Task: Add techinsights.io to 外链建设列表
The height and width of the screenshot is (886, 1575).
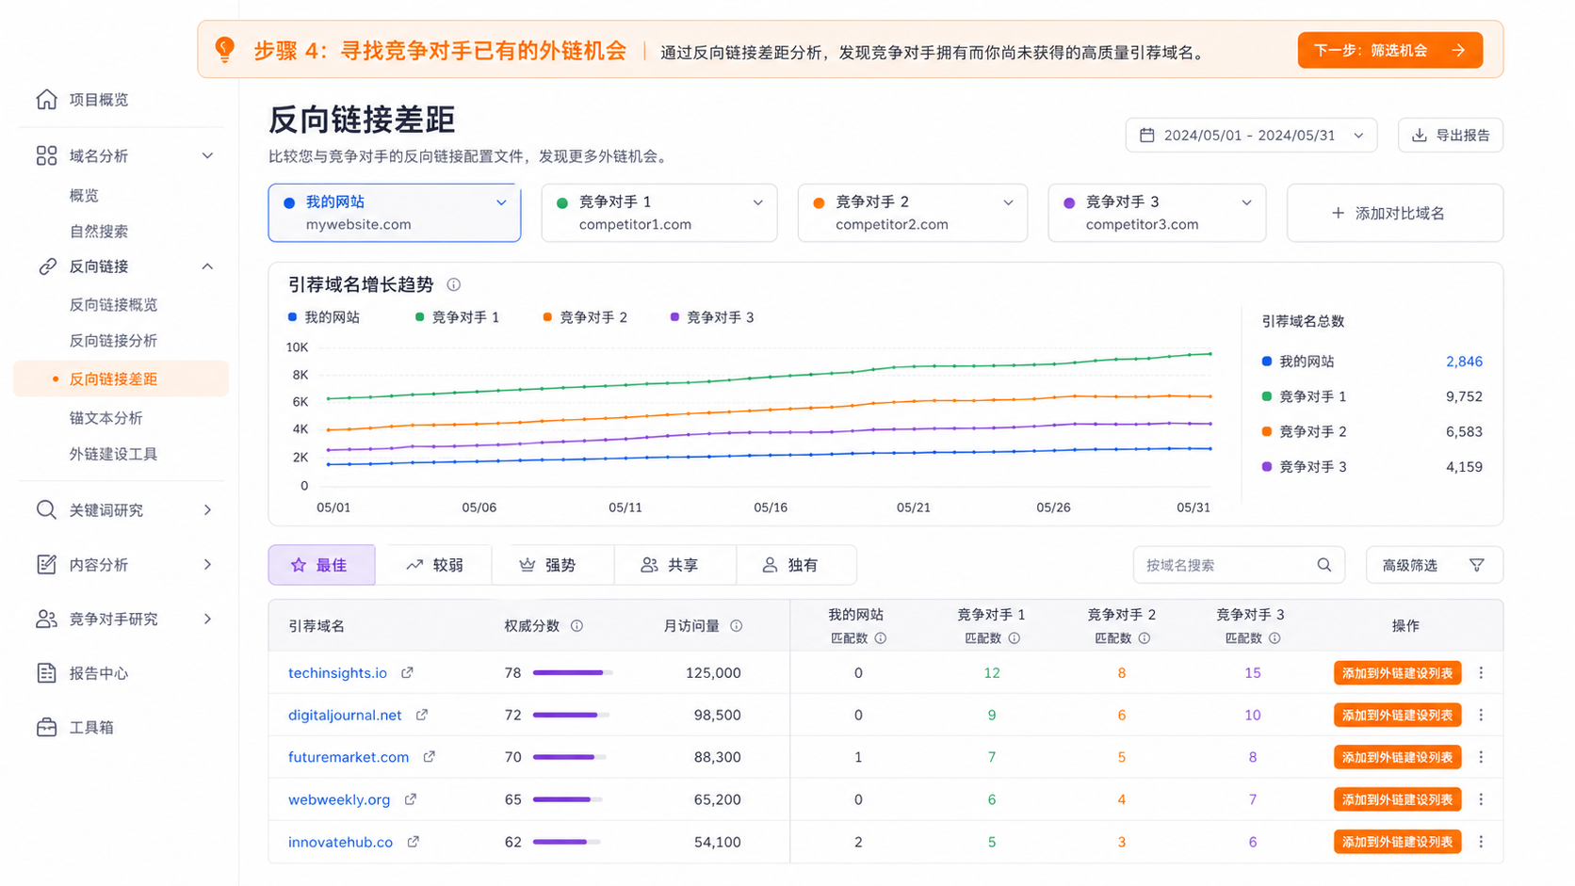Action: 1398,673
